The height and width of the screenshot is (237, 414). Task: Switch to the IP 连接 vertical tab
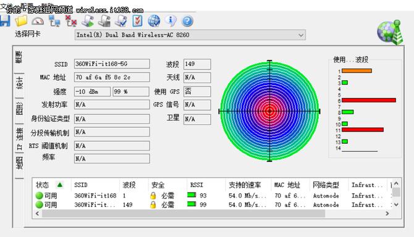[x=19, y=139]
